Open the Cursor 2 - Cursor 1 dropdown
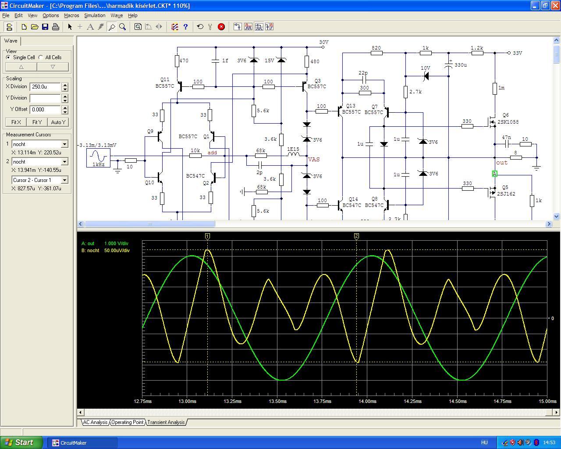Viewport: 561px width, 449px height. pyautogui.click(x=64, y=180)
